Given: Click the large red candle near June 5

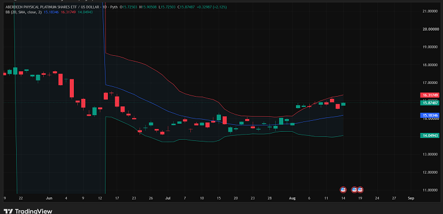Looking at the screenshot, I should pyautogui.click(x=72, y=89).
